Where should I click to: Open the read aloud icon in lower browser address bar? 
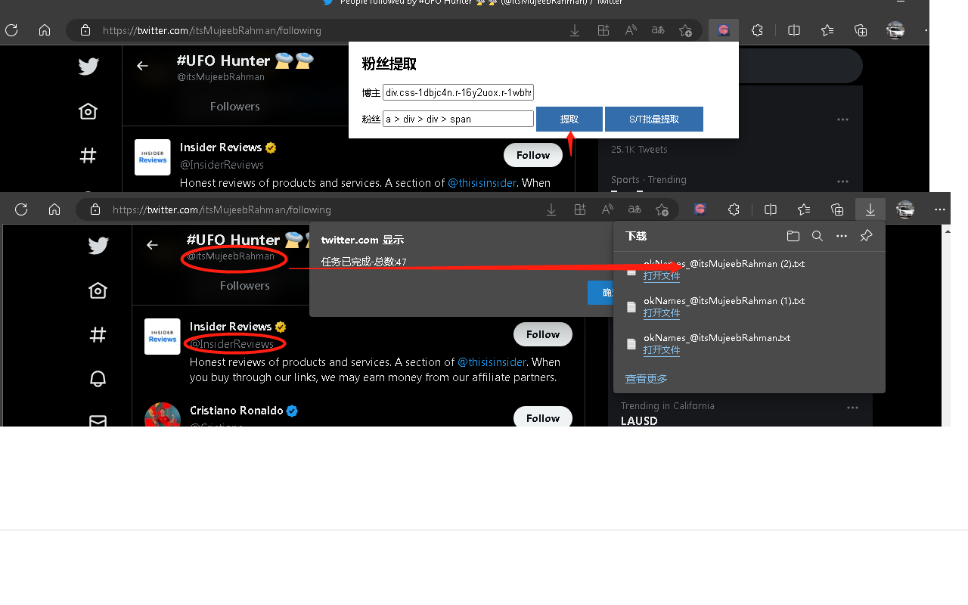pyautogui.click(x=607, y=209)
